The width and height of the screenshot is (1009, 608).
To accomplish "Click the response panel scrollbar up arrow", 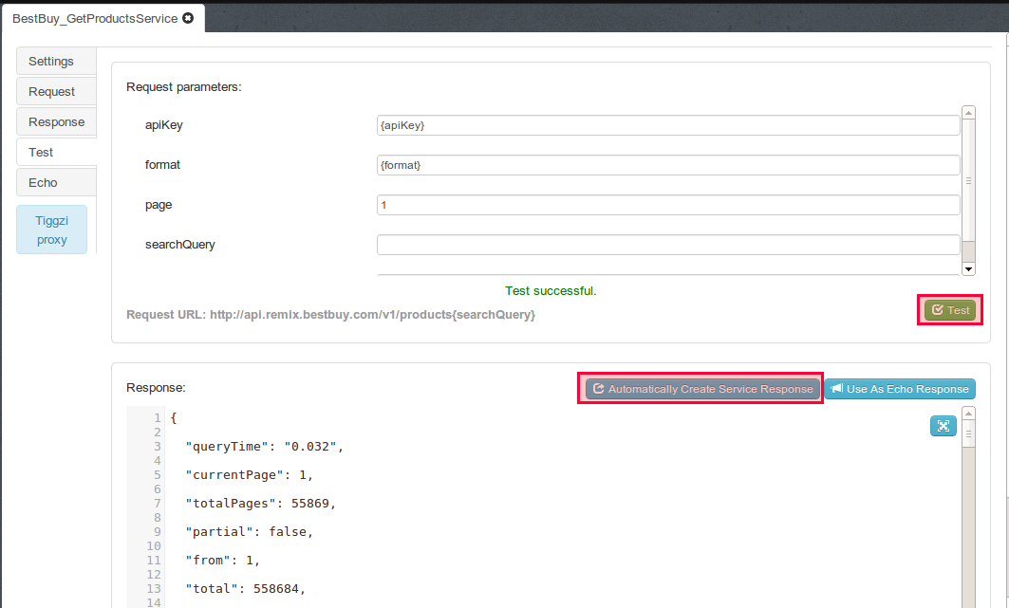I will (968, 414).
